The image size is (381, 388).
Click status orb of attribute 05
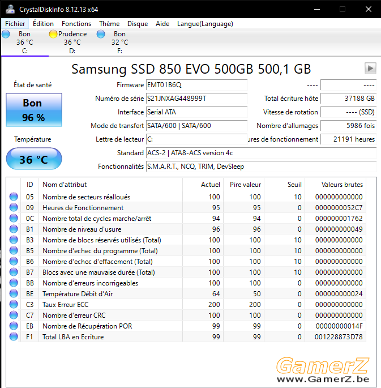14,197
